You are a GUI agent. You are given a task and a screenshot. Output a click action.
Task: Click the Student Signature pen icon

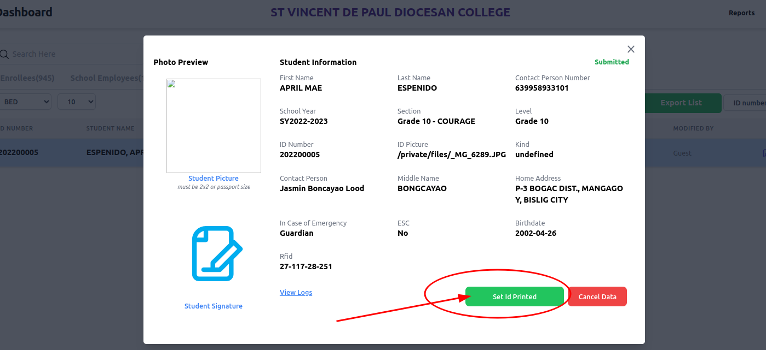(x=217, y=254)
